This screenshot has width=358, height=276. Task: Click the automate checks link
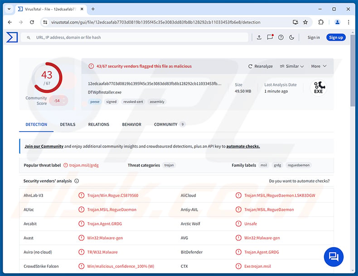point(243,146)
